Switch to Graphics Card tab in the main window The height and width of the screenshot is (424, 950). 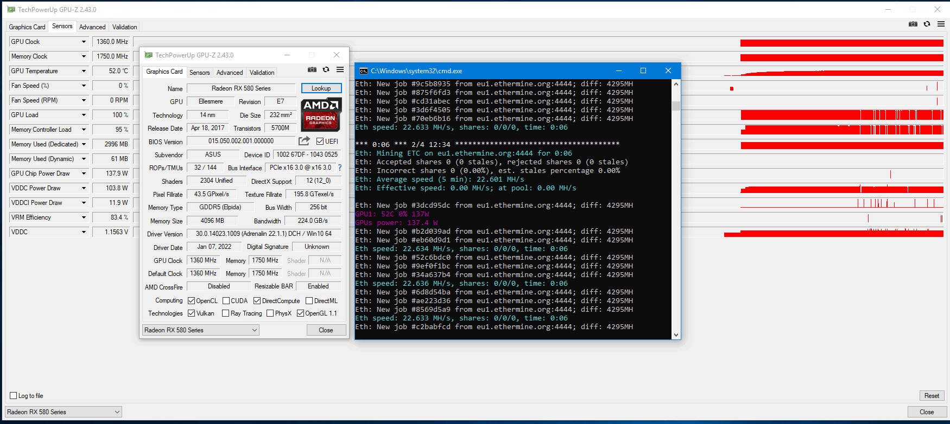coord(27,27)
